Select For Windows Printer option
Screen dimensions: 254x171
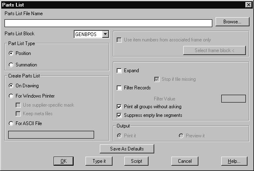pos(11,96)
